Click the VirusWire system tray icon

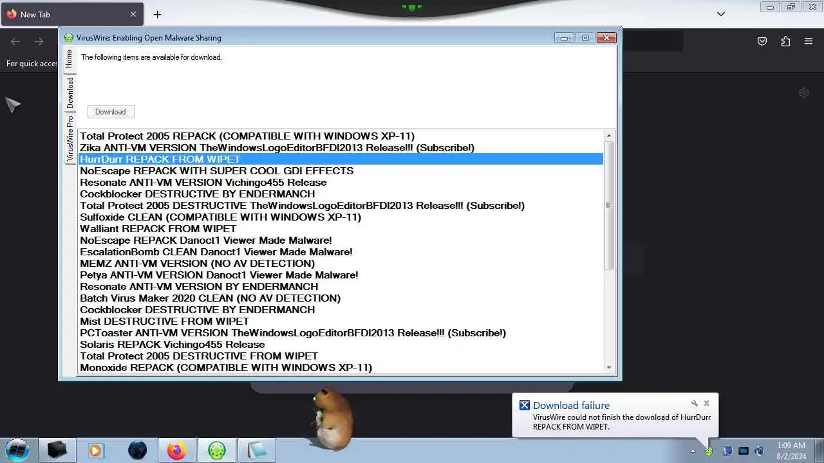tap(709, 451)
